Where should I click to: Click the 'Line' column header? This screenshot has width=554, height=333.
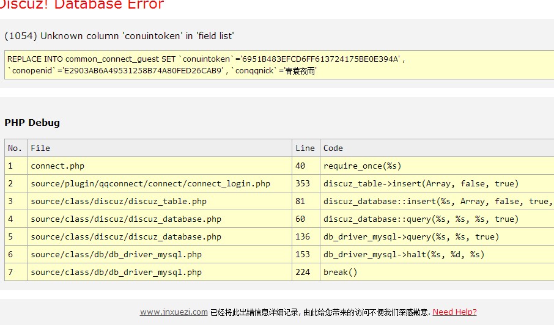pyautogui.click(x=306, y=148)
